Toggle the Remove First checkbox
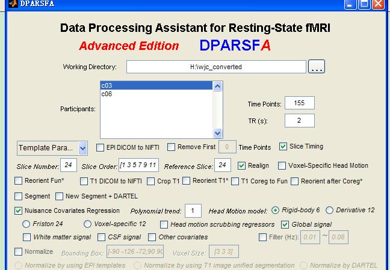The height and width of the screenshot is (270, 390). (x=171, y=147)
